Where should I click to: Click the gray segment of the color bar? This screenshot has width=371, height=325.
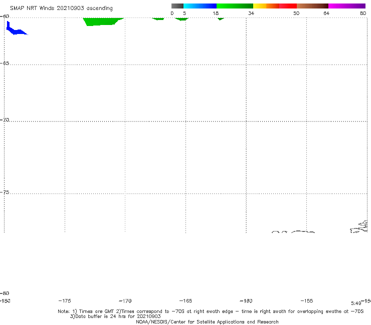177,6
